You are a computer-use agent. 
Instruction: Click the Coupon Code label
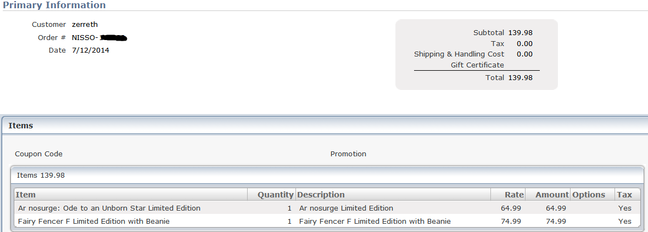click(x=38, y=154)
